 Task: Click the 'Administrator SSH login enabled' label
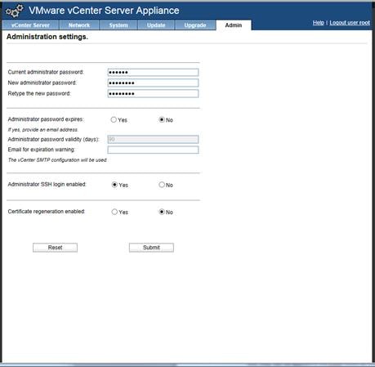47,185
